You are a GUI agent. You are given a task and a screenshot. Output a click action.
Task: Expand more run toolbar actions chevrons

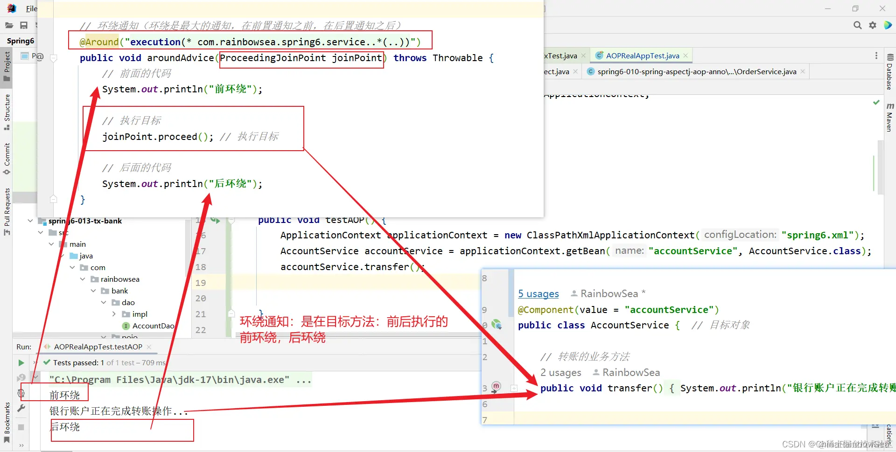21,445
